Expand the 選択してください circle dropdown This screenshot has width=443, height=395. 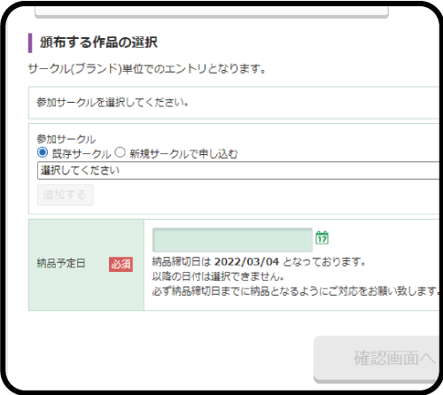238,170
